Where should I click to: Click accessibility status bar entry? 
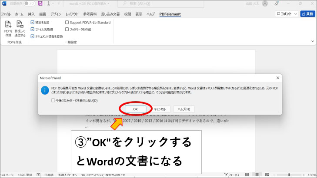click(103, 175)
